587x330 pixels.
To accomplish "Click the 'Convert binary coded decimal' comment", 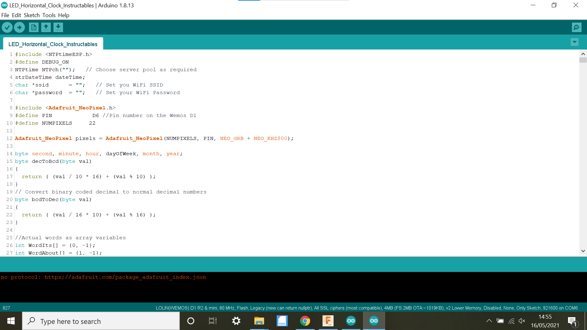I will [111, 192].
